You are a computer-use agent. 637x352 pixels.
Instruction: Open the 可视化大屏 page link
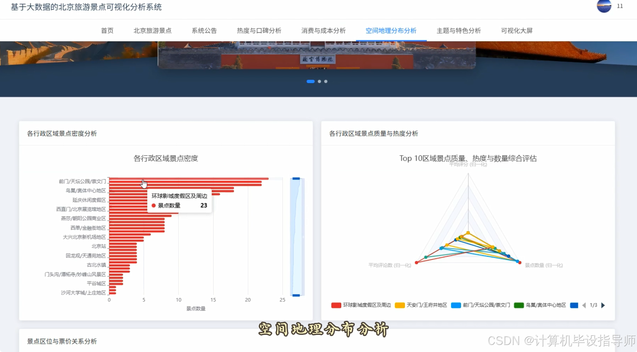pos(516,31)
